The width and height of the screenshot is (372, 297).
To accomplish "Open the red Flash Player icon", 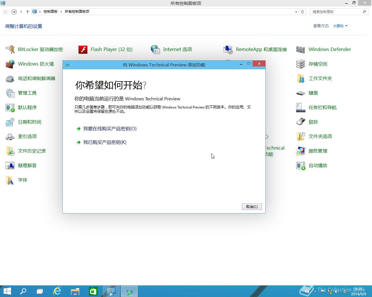I will pyautogui.click(x=83, y=49).
